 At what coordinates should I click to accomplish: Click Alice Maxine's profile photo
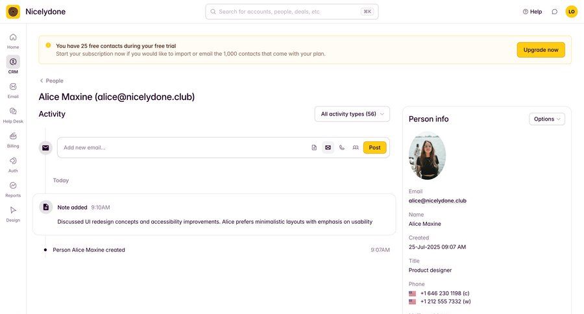(427, 156)
